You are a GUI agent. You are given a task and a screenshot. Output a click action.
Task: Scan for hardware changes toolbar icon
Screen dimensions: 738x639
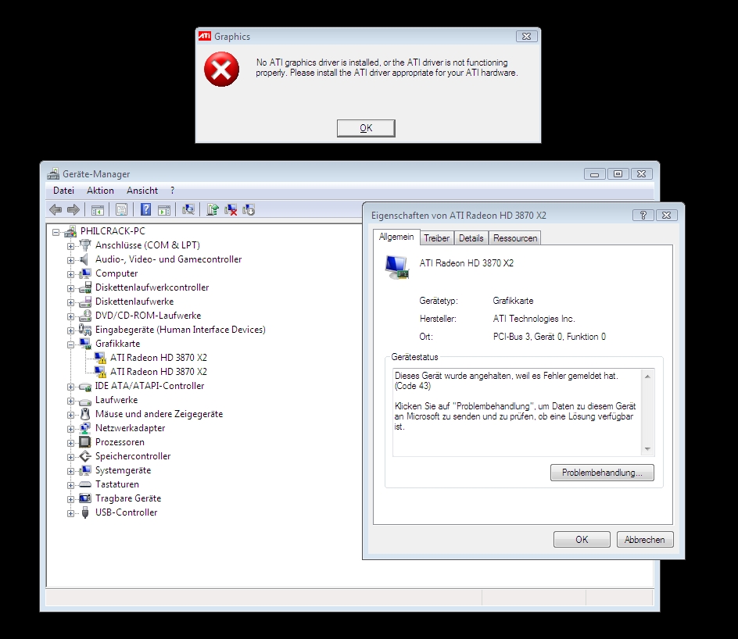[x=188, y=209]
